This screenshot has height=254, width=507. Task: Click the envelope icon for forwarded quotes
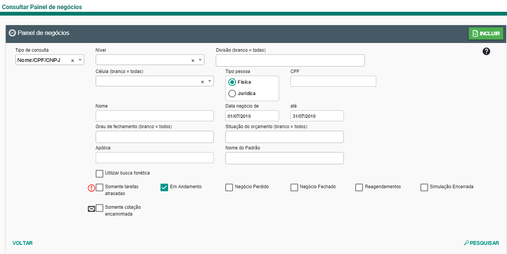tap(91, 208)
